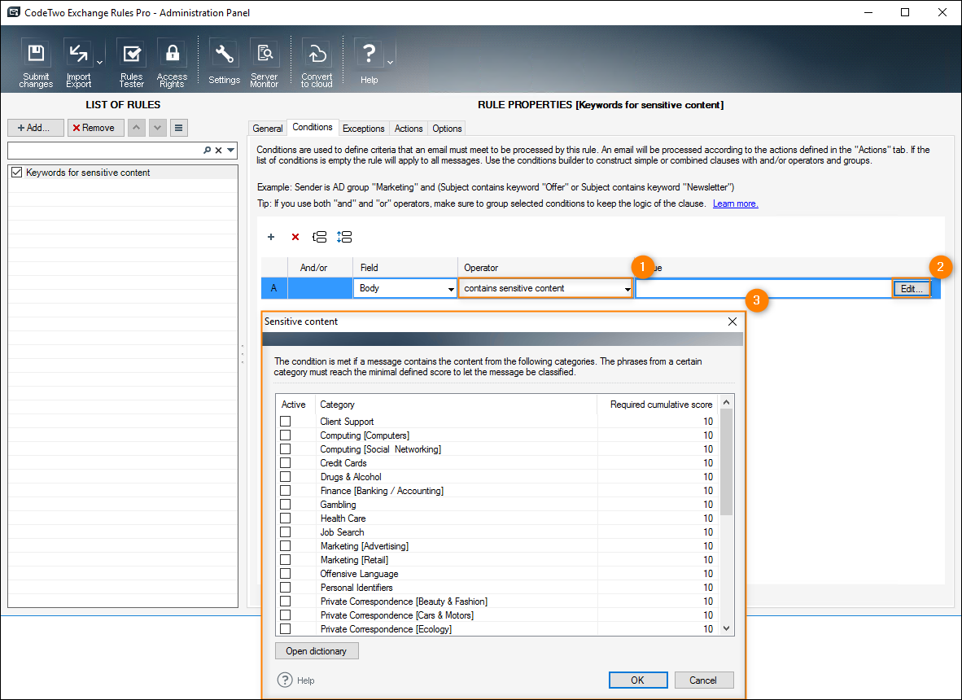962x700 pixels.
Task: Enable the Drugs & Alcohol category checkbox
Action: [286, 477]
